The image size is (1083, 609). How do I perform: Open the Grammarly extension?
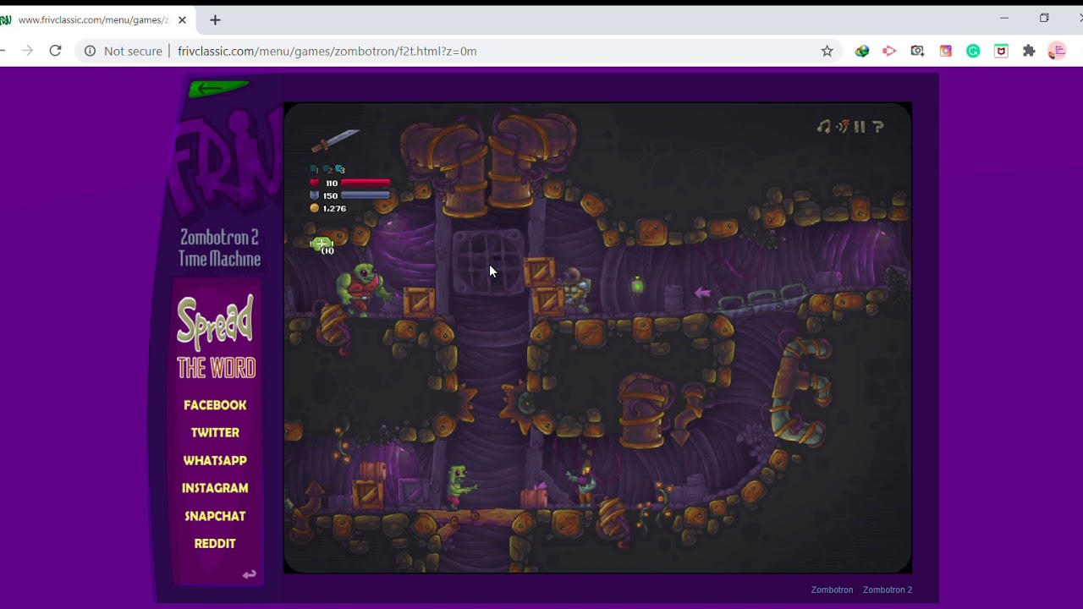(973, 51)
